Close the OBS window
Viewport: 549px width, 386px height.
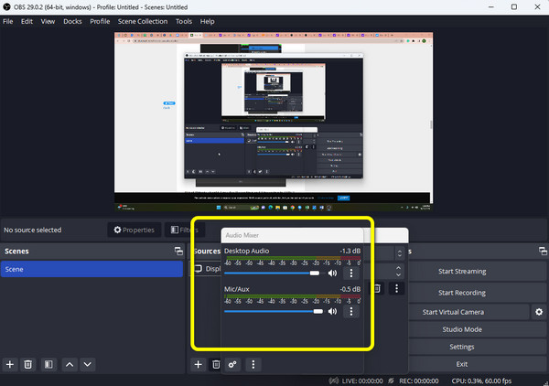coord(537,7)
